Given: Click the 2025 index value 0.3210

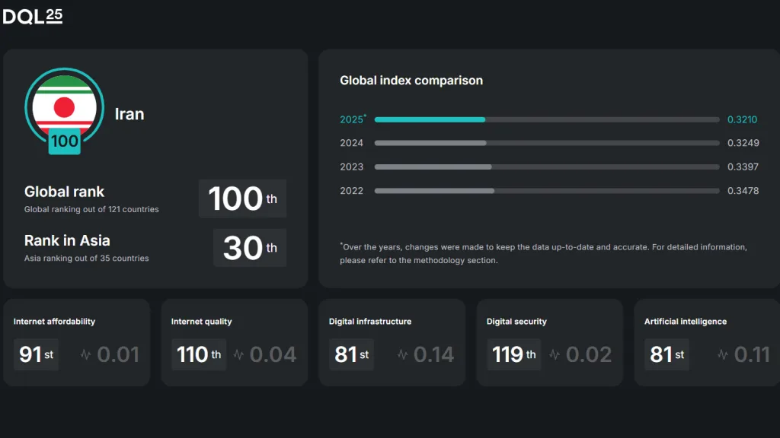Looking at the screenshot, I should click(743, 119).
